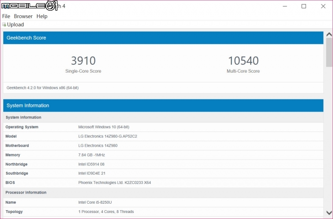Close the Geekbench window
Screen dimensions: 333x219
[323, 6]
